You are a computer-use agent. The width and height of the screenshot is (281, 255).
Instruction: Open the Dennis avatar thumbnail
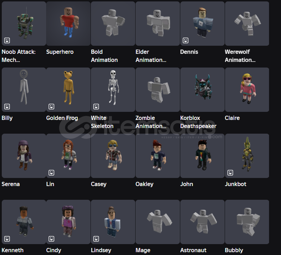[x=202, y=24]
